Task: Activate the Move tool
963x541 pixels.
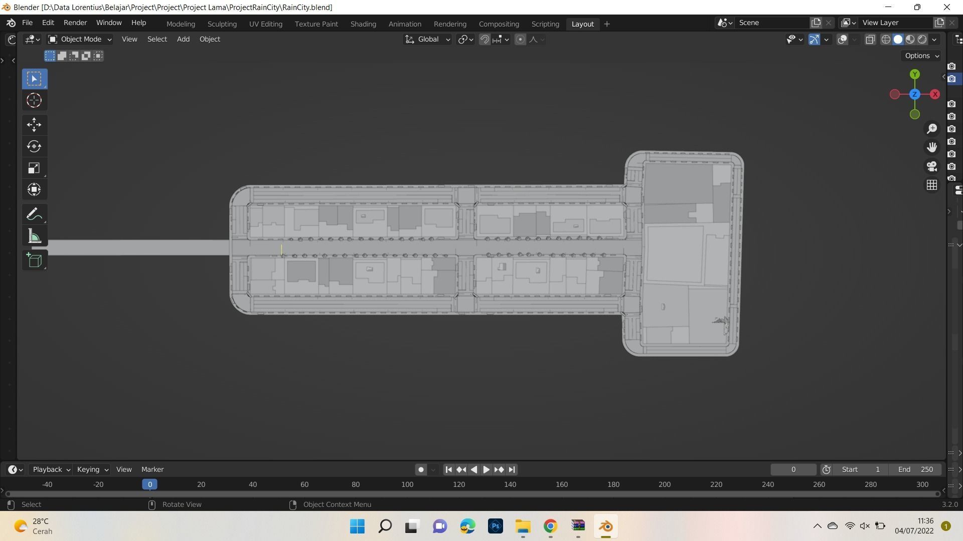Action: pyautogui.click(x=34, y=124)
